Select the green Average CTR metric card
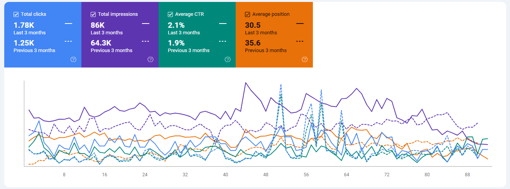The image size is (510, 189). [x=197, y=35]
